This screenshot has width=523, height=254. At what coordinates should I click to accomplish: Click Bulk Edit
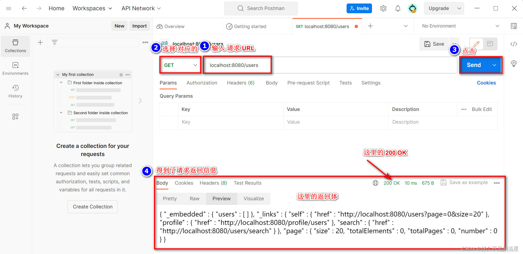coord(482,109)
